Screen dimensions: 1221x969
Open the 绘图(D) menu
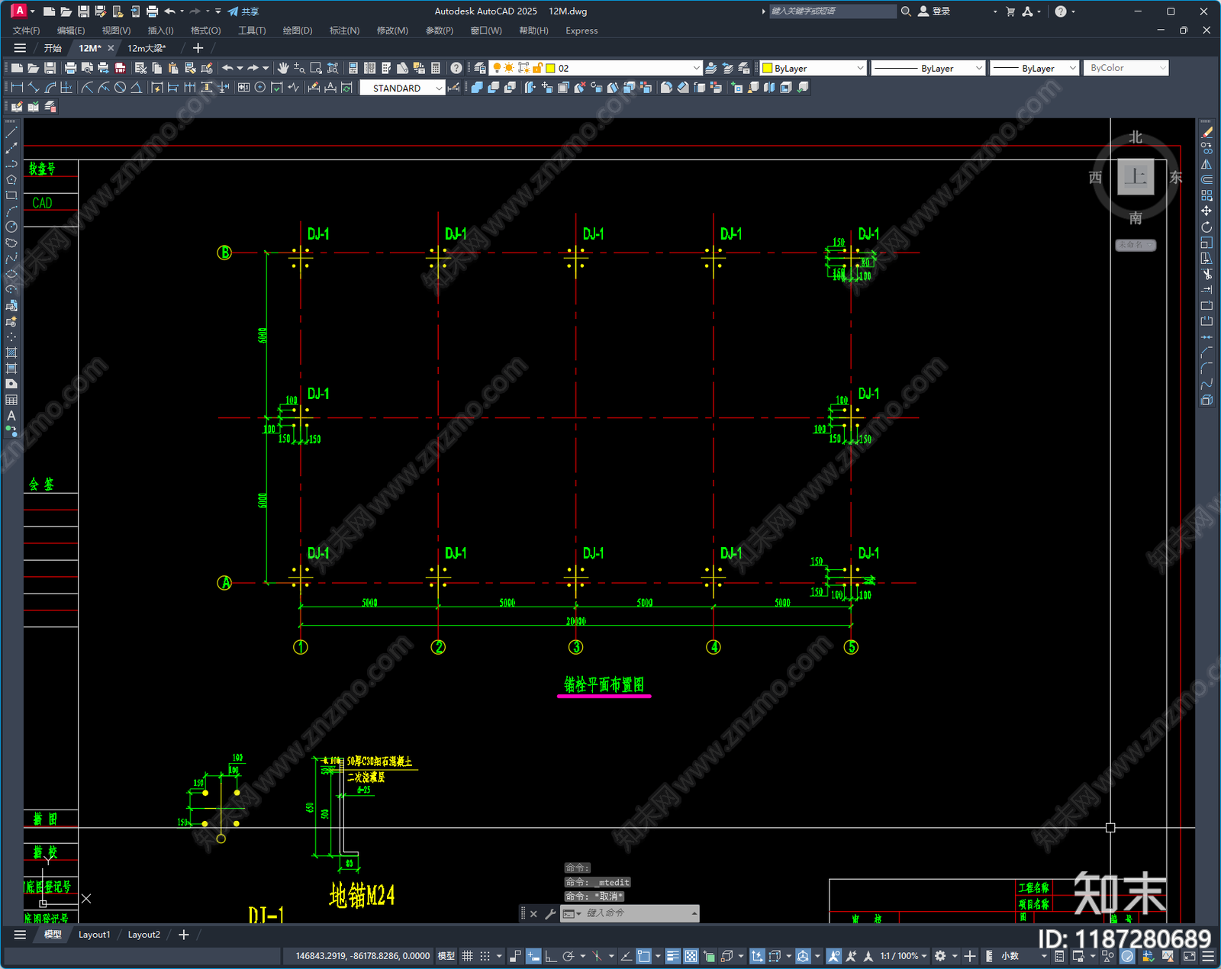point(298,31)
